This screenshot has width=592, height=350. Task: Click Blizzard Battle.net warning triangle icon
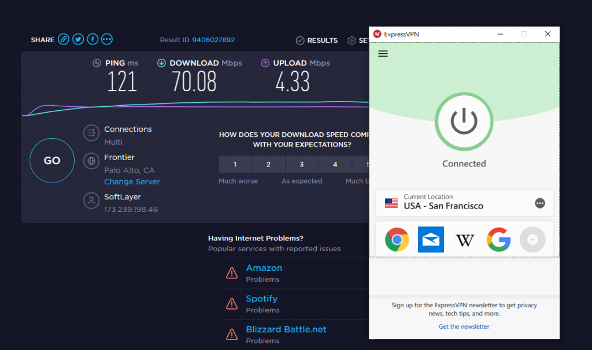click(x=232, y=334)
